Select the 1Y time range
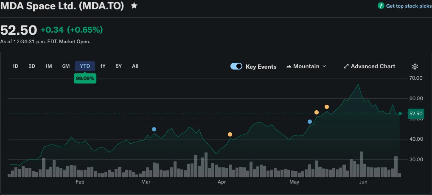432x195 pixels. (103, 66)
